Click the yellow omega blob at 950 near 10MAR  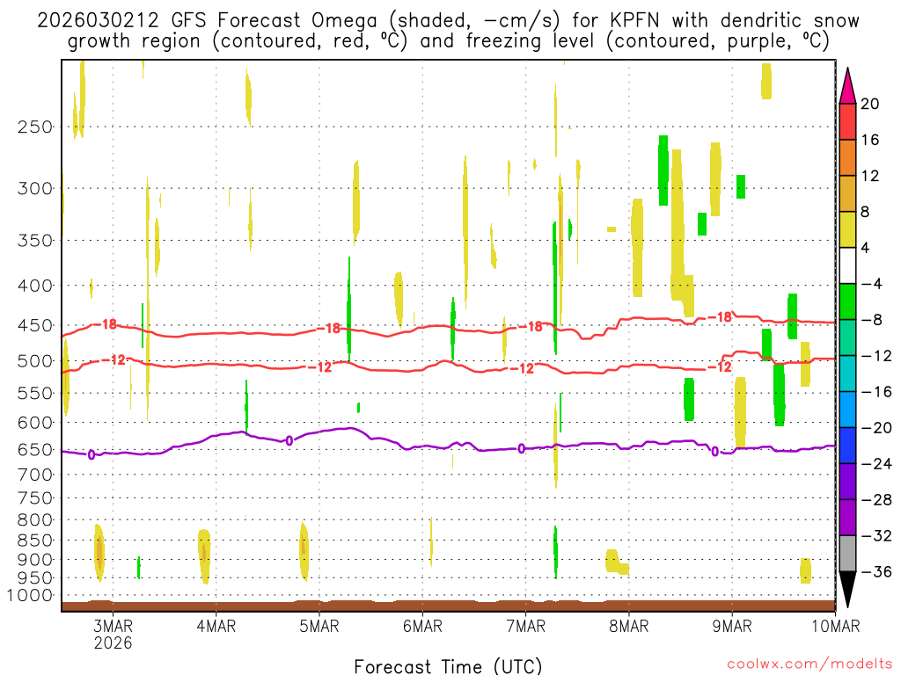coord(806,570)
